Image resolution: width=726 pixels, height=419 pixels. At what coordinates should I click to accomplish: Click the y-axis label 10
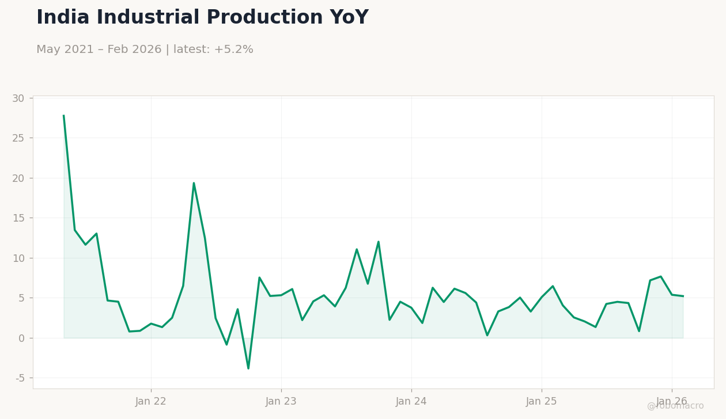[18, 258]
